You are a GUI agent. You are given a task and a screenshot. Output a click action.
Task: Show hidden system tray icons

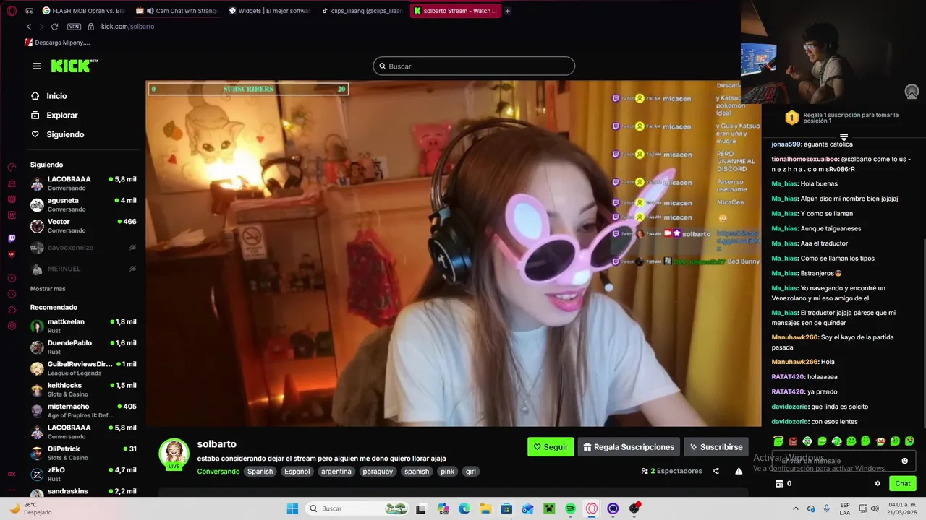point(796,508)
